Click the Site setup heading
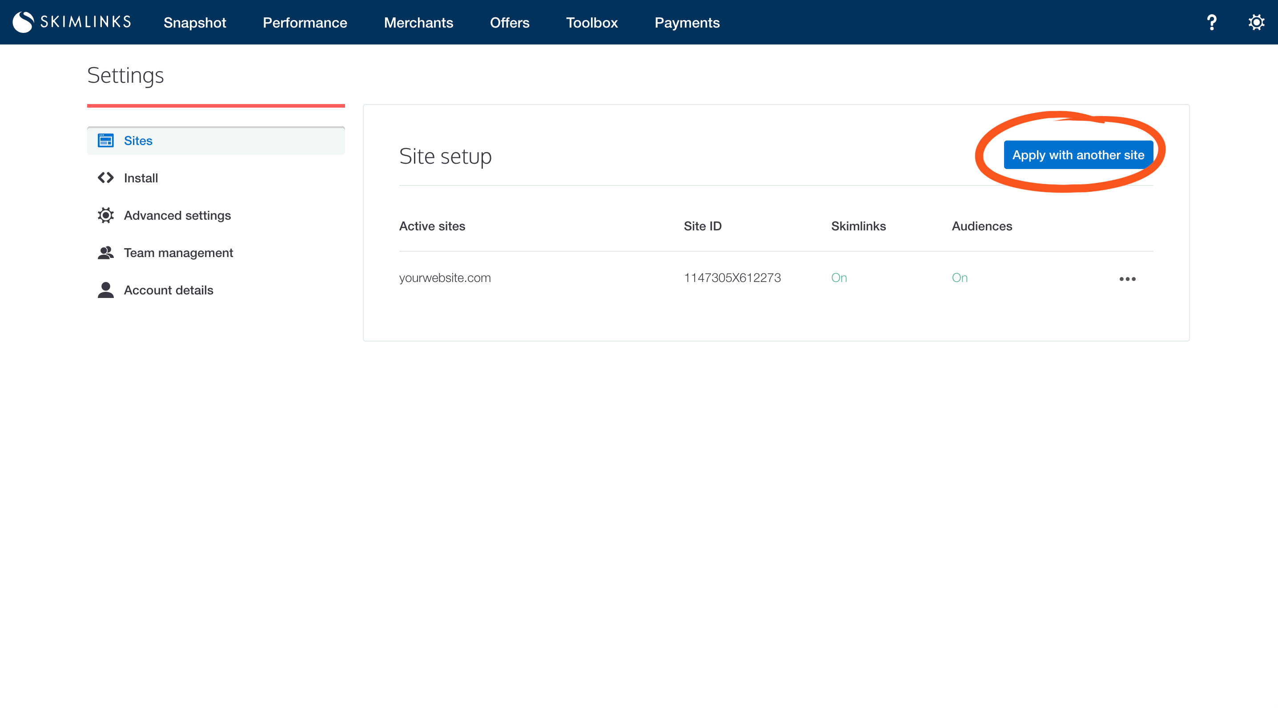Viewport: 1278px width, 708px height. point(445,156)
